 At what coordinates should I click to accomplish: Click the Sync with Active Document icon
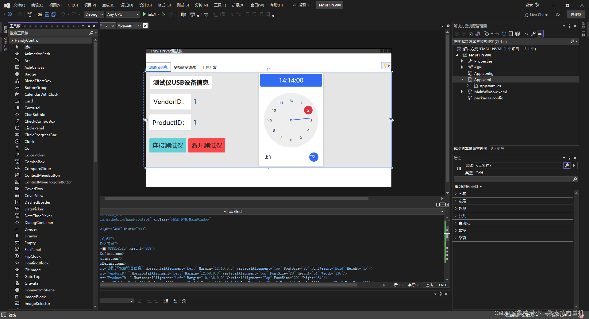tap(497, 34)
